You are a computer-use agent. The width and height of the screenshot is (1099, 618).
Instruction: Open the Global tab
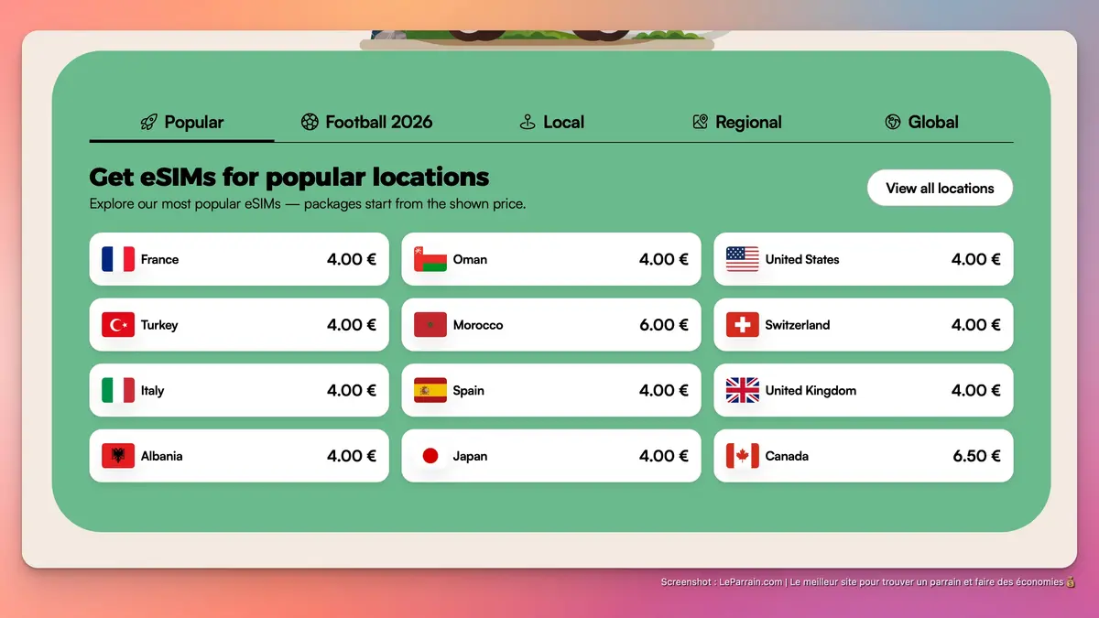(921, 122)
